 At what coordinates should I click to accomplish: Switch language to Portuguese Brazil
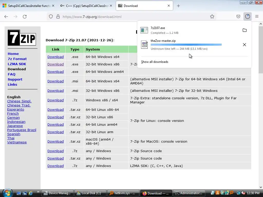[22, 130]
